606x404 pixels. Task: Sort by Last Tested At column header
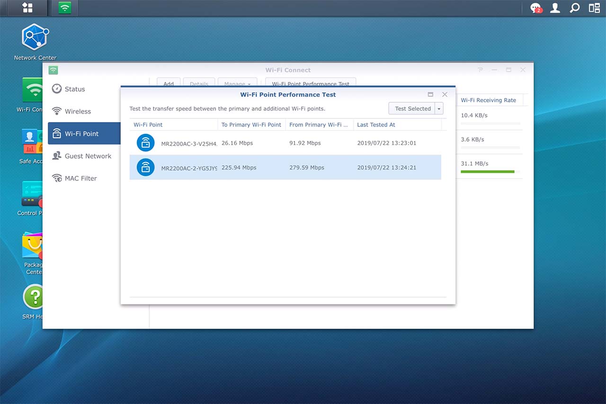[397, 125]
